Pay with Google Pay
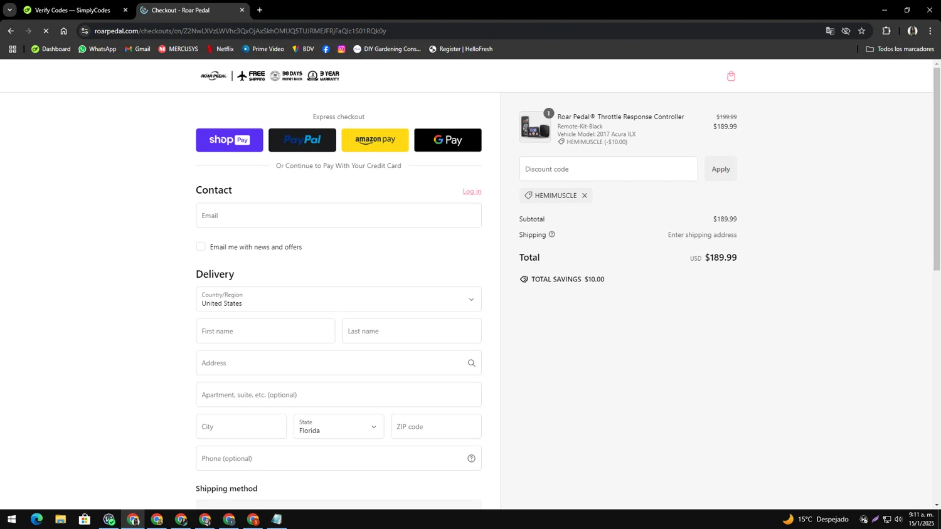The width and height of the screenshot is (941, 529). [448, 140]
